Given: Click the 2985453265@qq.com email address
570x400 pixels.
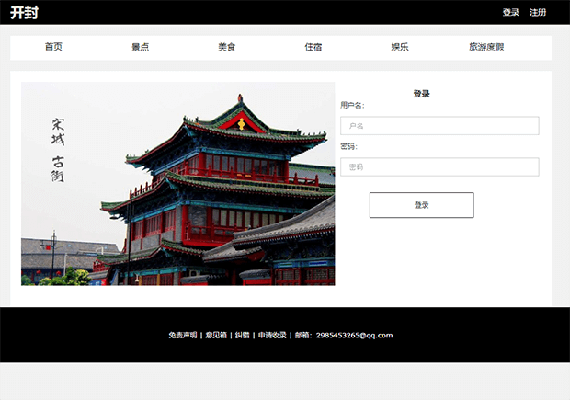Looking at the screenshot, I should (354, 336).
